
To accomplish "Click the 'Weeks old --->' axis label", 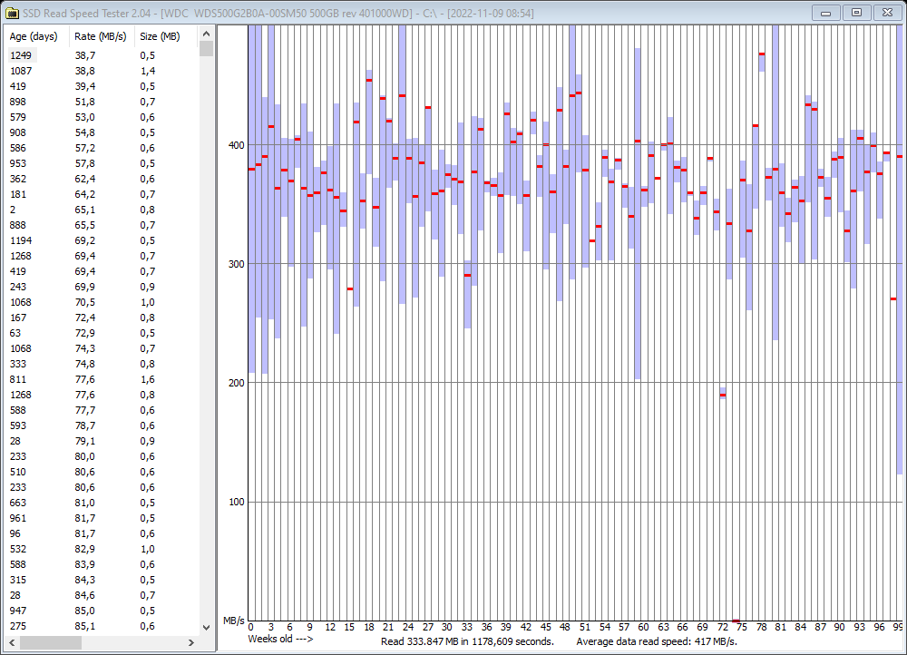I will pos(280,640).
